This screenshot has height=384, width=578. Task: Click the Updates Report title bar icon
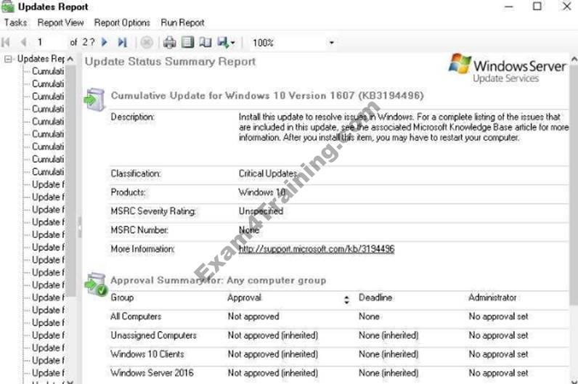pos(7,7)
